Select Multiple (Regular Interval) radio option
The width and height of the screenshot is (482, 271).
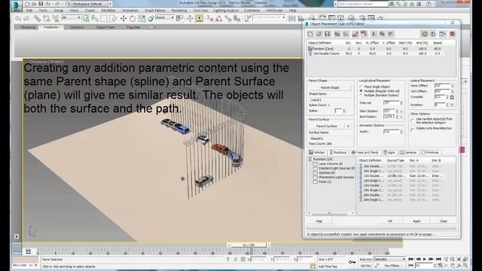tap(361, 91)
